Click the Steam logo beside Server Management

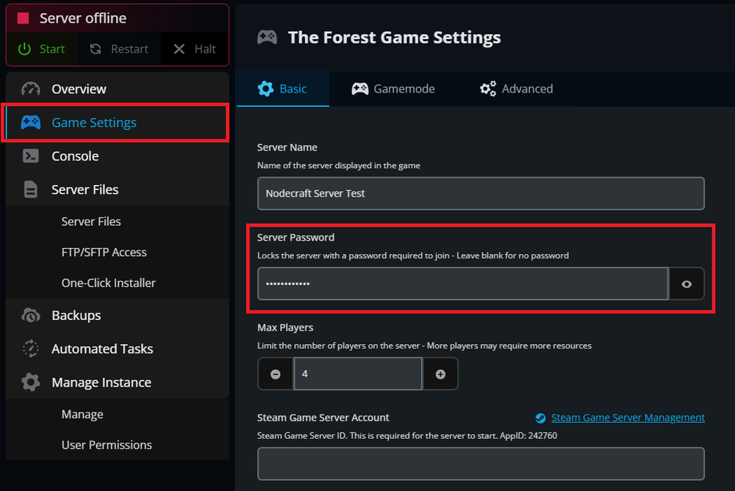point(540,417)
